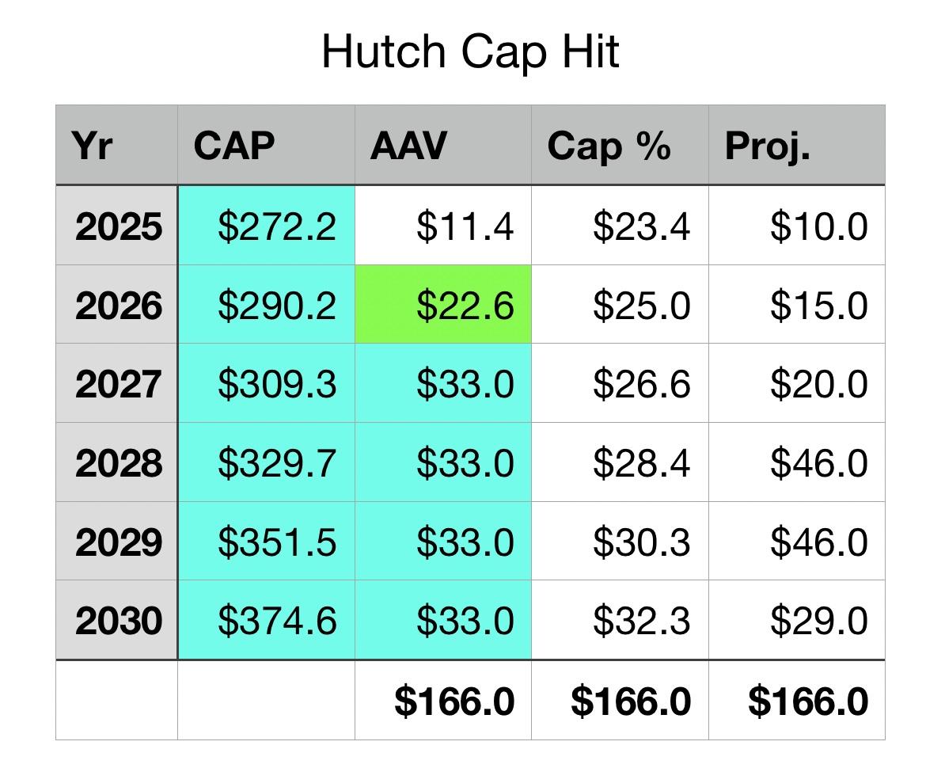Select the "Yr" column header cell
This screenshot has height=768, width=926.
116,146
